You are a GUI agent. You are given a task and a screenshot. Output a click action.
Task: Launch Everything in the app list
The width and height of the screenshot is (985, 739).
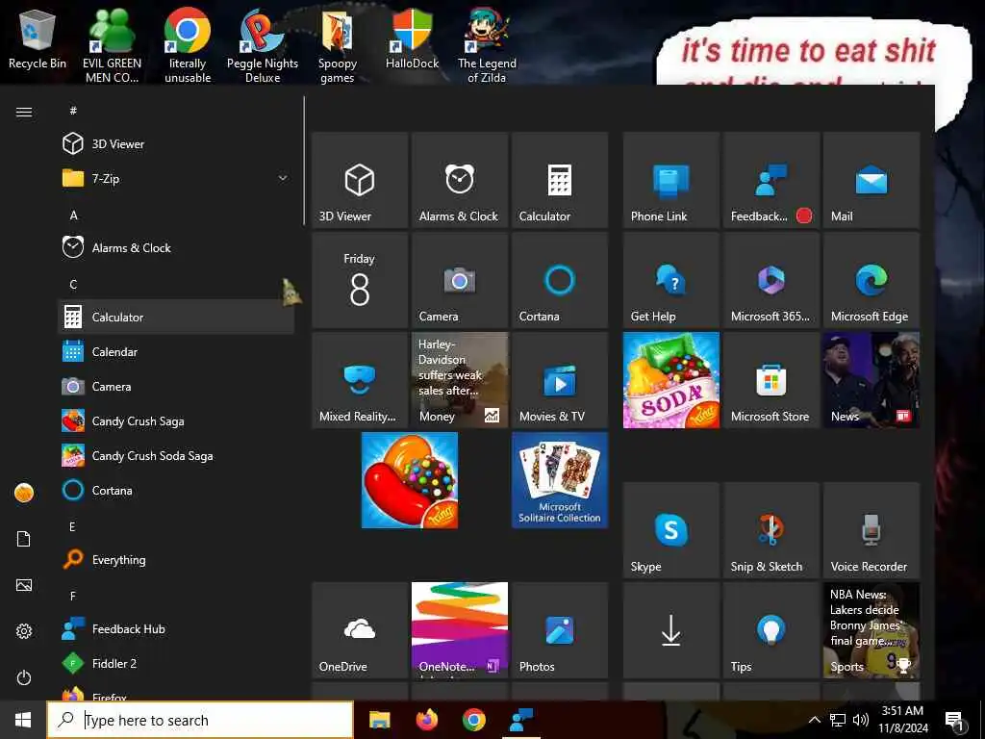tap(176, 559)
